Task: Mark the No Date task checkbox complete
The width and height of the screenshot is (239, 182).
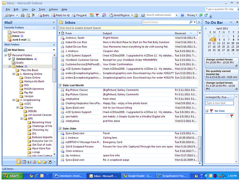Action: 227,116
